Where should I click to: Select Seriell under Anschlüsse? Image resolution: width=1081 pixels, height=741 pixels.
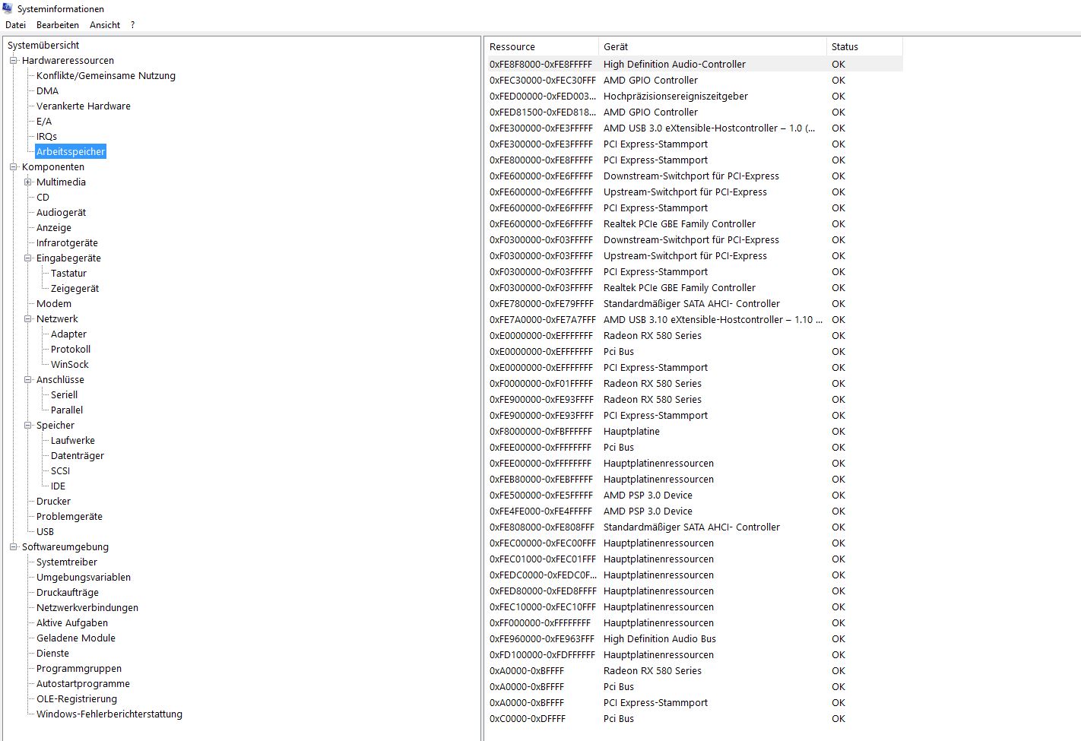pos(64,394)
